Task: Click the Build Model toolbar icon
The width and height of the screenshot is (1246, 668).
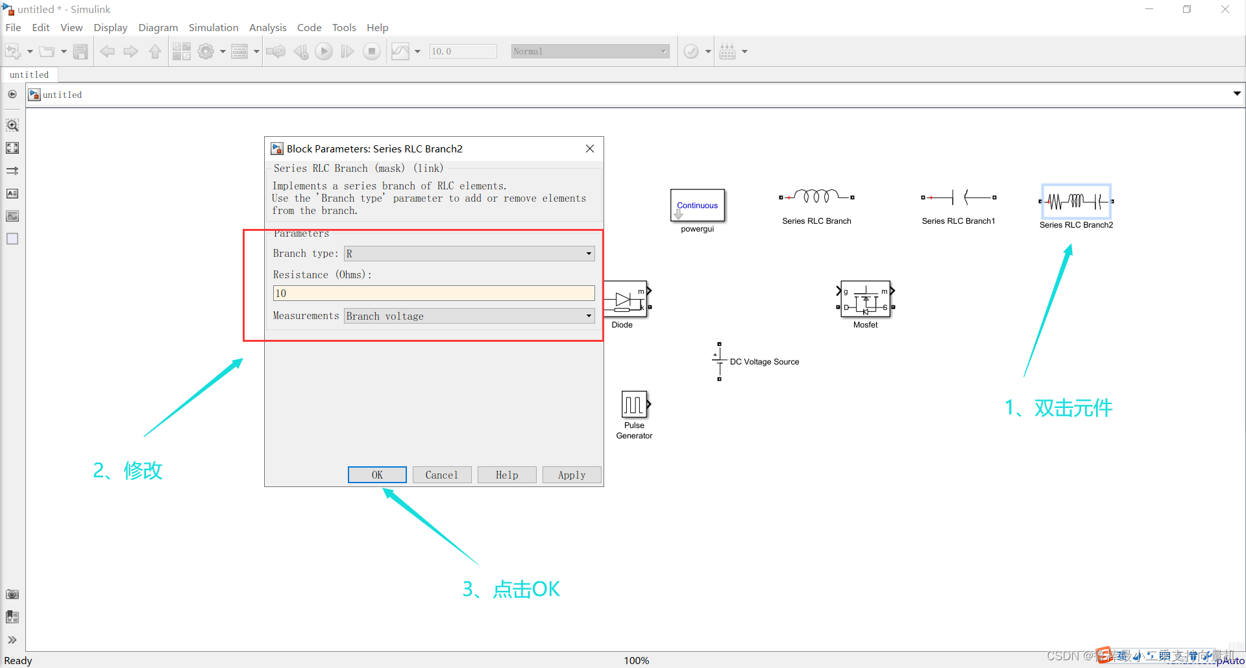Action: click(x=727, y=51)
